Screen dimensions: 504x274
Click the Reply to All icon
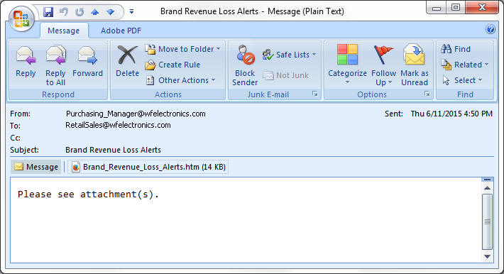pos(55,55)
